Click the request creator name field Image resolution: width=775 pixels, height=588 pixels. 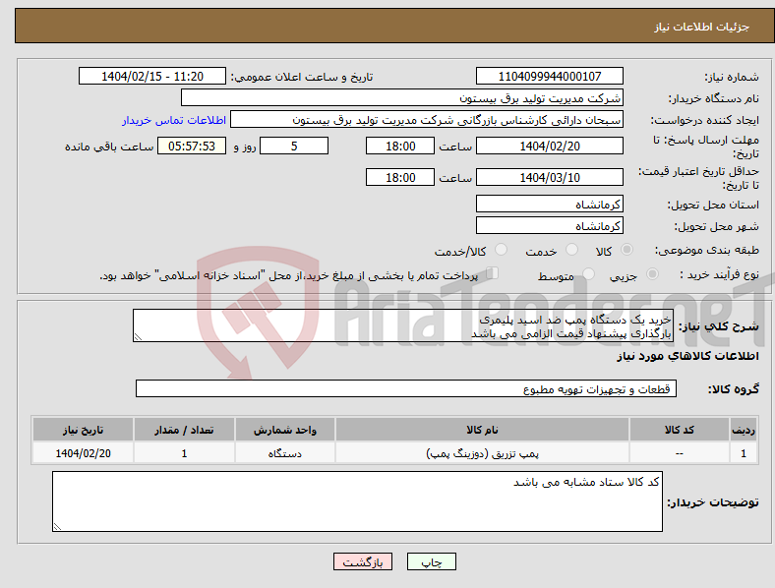click(x=427, y=120)
